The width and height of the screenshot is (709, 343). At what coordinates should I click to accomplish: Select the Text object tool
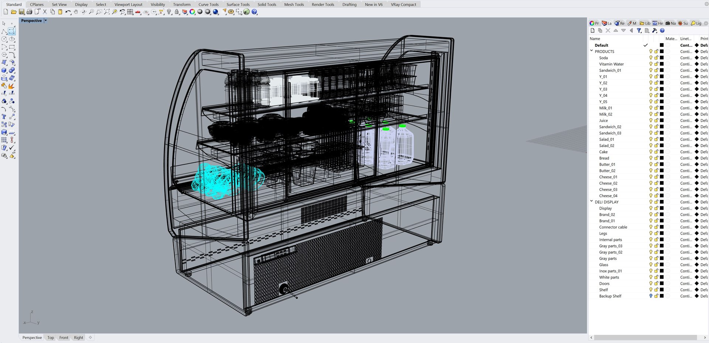tap(4, 117)
